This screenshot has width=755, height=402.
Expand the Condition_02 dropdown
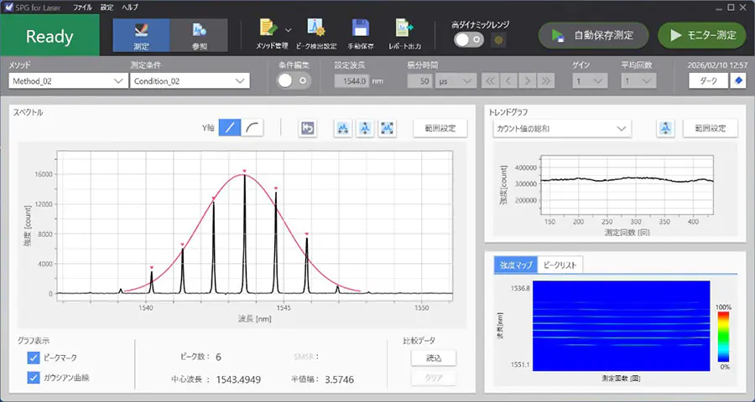click(x=190, y=81)
